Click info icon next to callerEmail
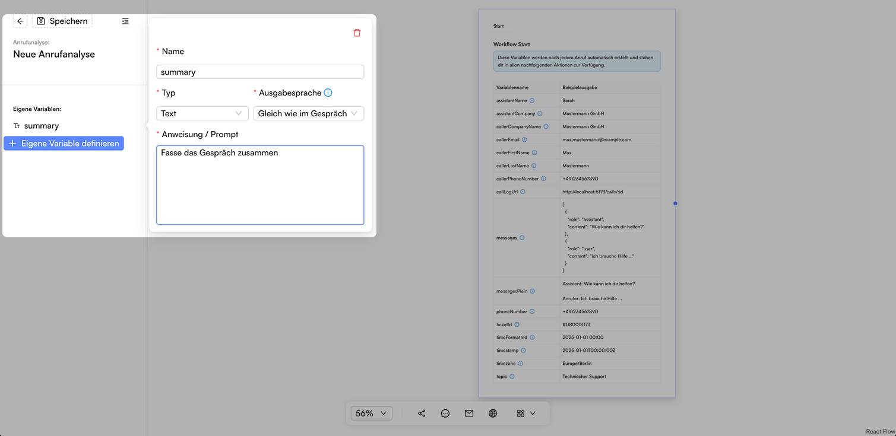The width and height of the screenshot is (896, 436). click(524, 140)
